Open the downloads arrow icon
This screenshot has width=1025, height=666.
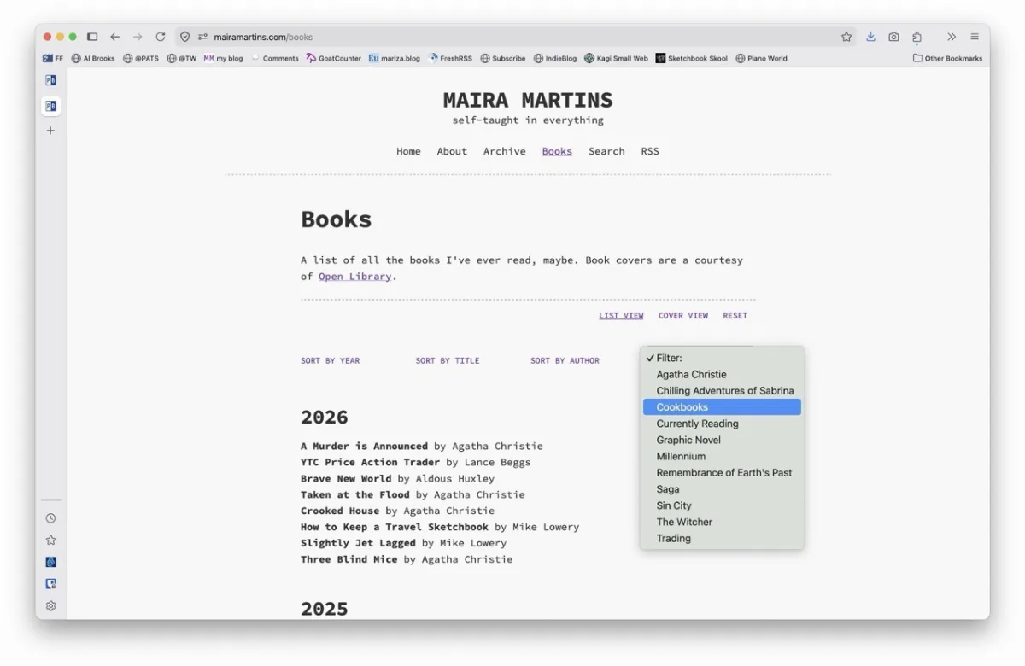click(870, 37)
